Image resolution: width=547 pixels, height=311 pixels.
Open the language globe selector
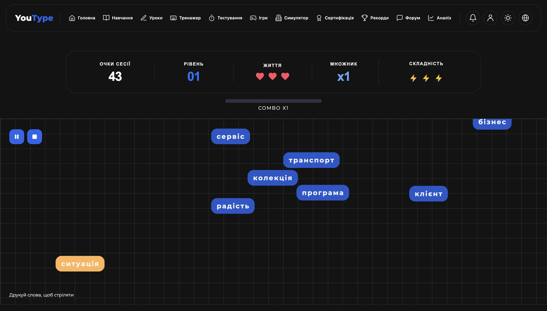(x=525, y=18)
